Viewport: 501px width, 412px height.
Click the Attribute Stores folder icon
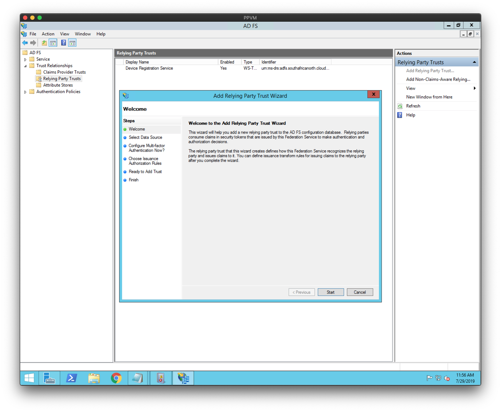point(39,85)
